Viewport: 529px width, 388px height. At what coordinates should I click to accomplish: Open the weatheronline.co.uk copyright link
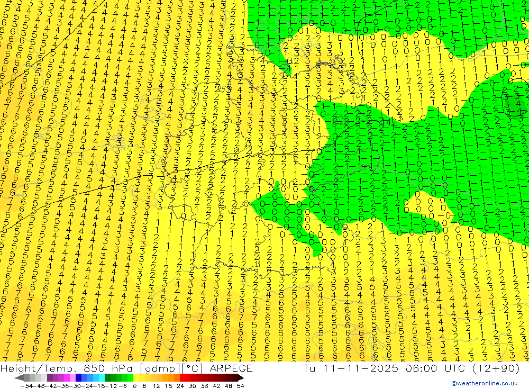coord(485,383)
